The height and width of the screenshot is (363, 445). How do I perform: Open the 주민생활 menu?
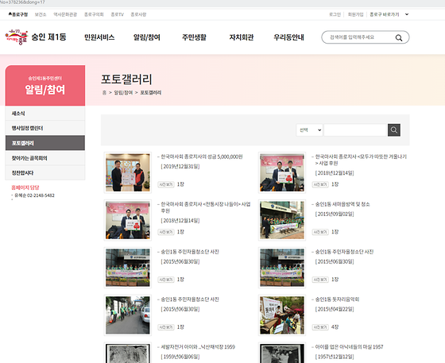click(194, 37)
